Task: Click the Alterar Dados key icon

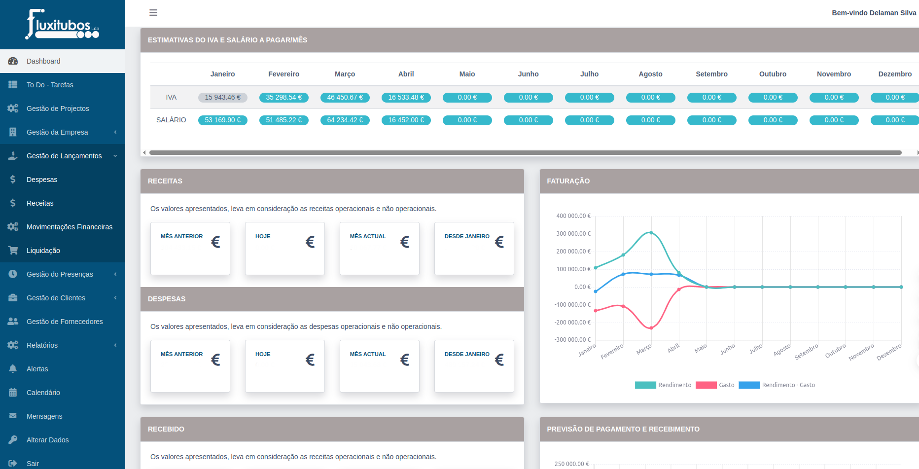Action: pos(13,440)
